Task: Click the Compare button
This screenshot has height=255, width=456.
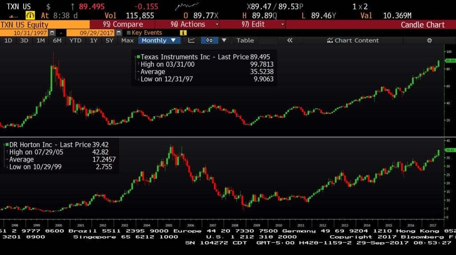Action: [x=123, y=24]
